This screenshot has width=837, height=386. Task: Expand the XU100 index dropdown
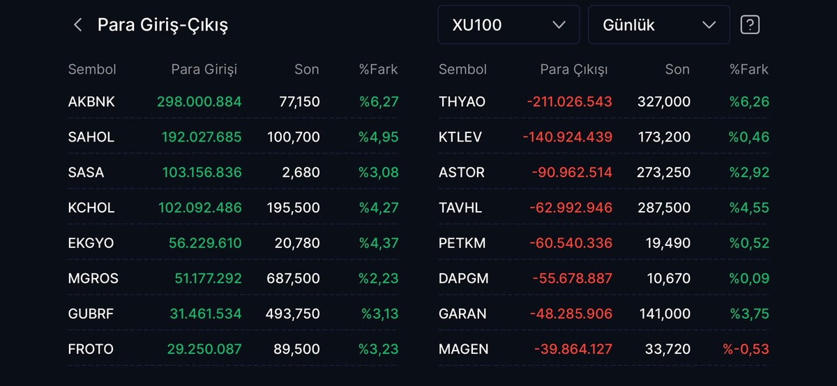508,25
